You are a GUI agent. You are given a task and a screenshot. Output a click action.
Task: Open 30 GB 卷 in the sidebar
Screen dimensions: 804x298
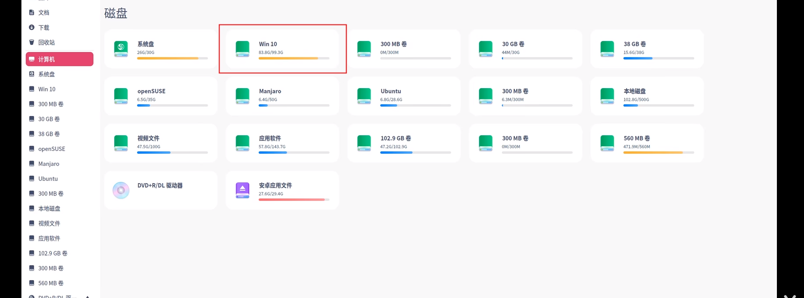click(59, 119)
